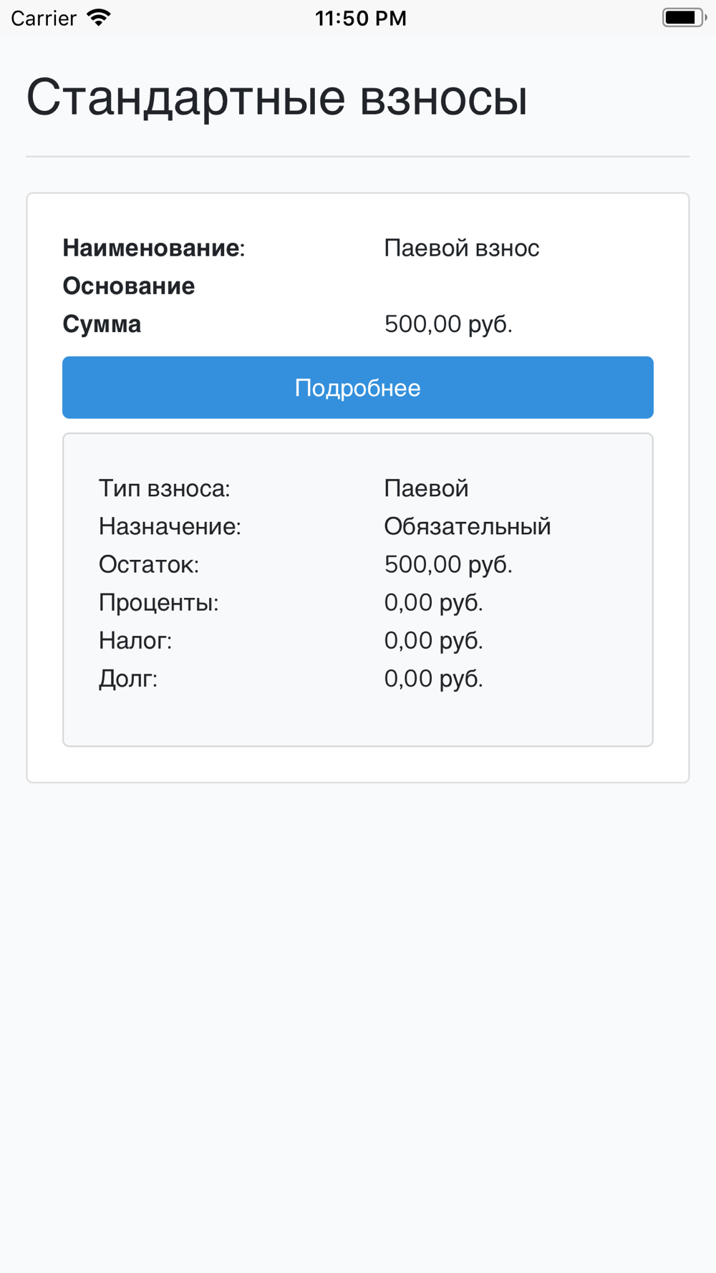Tap the battery icon in status bar
This screenshot has width=716, height=1273.
pos(683,18)
